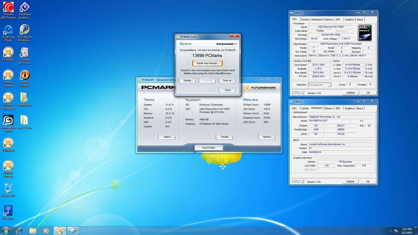Viewport: 418px width, 235px height.
Task: Open SPD tab in upper CPU-Z window
Action: tap(338, 20)
